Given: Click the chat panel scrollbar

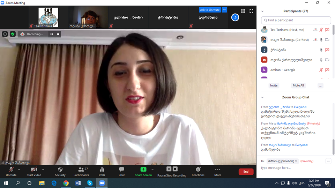Looking at the screenshot, I should click(x=334, y=147).
